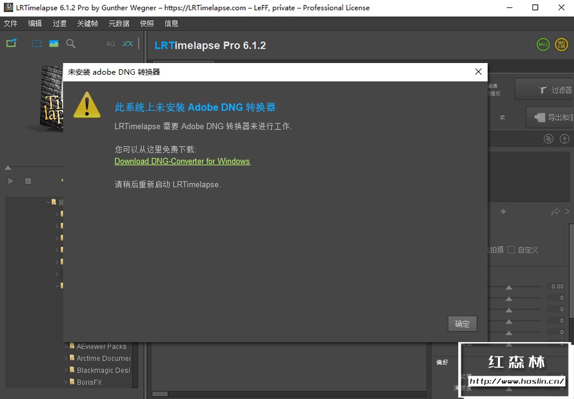
Task: Expand the BorisFX folder
Action: [x=66, y=382]
